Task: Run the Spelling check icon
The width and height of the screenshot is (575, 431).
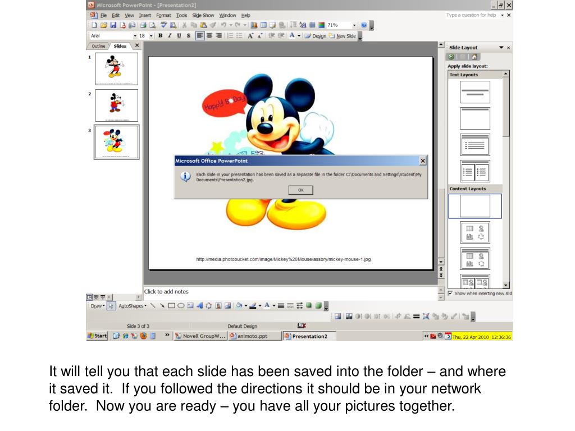Action: coord(164,25)
